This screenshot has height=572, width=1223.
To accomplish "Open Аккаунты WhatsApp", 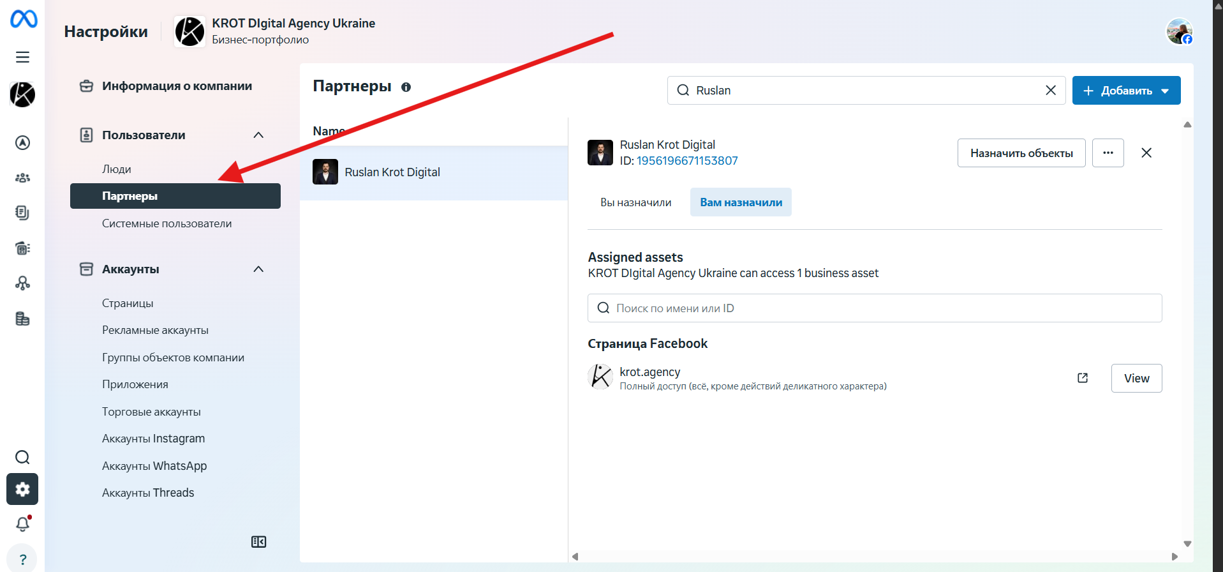I will coord(154,466).
